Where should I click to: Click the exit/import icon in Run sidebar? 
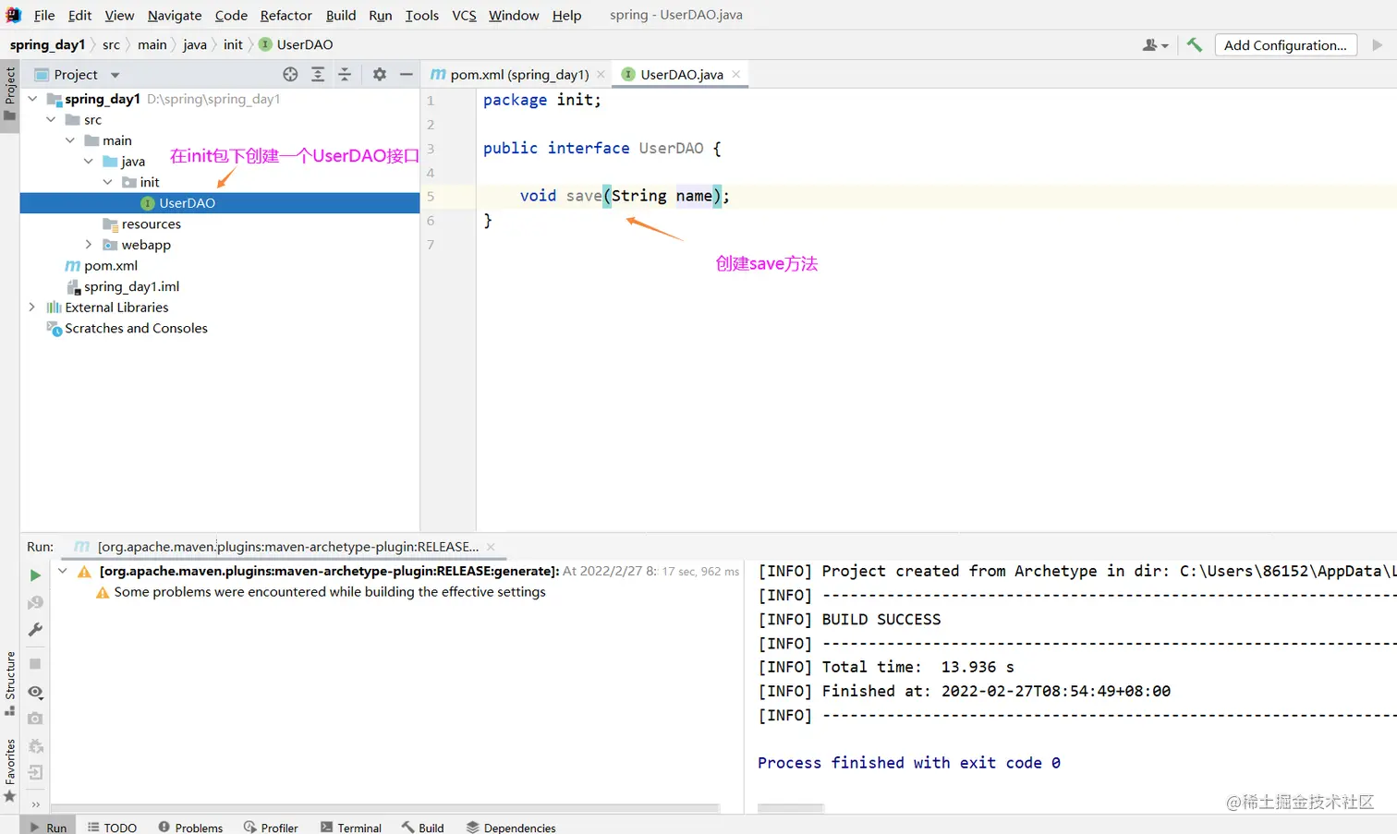point(35,773)
